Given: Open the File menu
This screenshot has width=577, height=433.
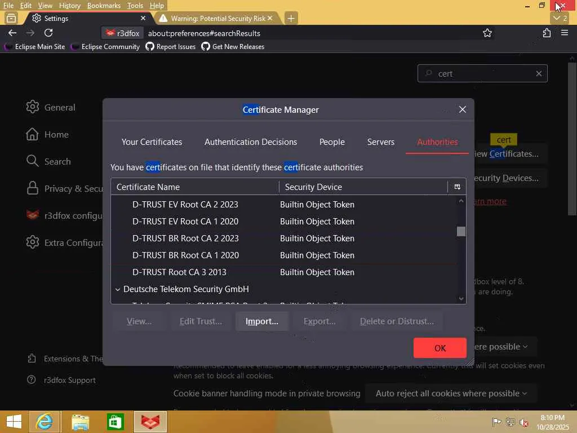Looking at the screenshot, I should (x=8, y=6).
